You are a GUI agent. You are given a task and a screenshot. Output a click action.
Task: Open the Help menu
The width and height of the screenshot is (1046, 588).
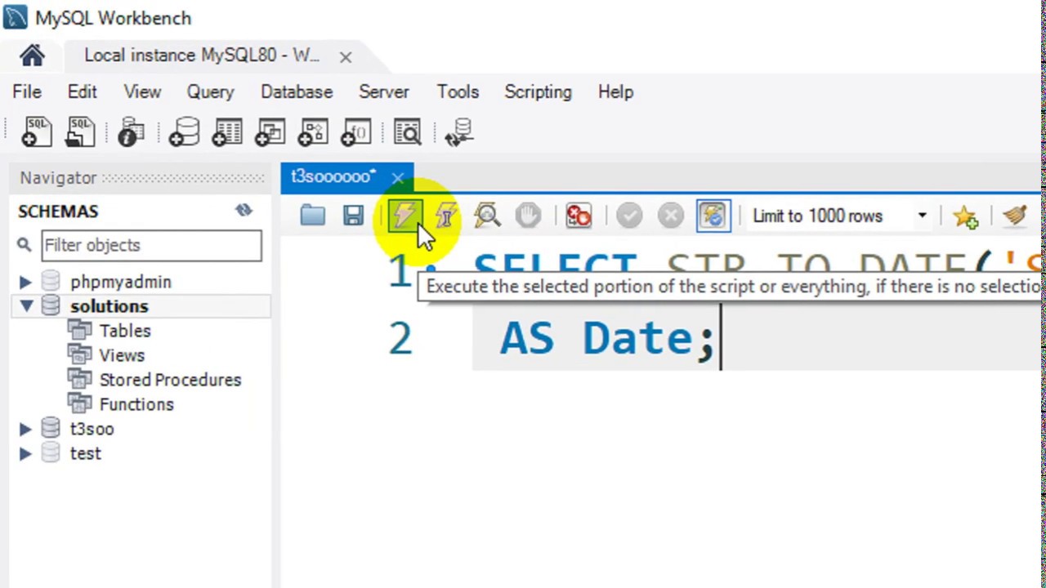click(x=615, y=91)
